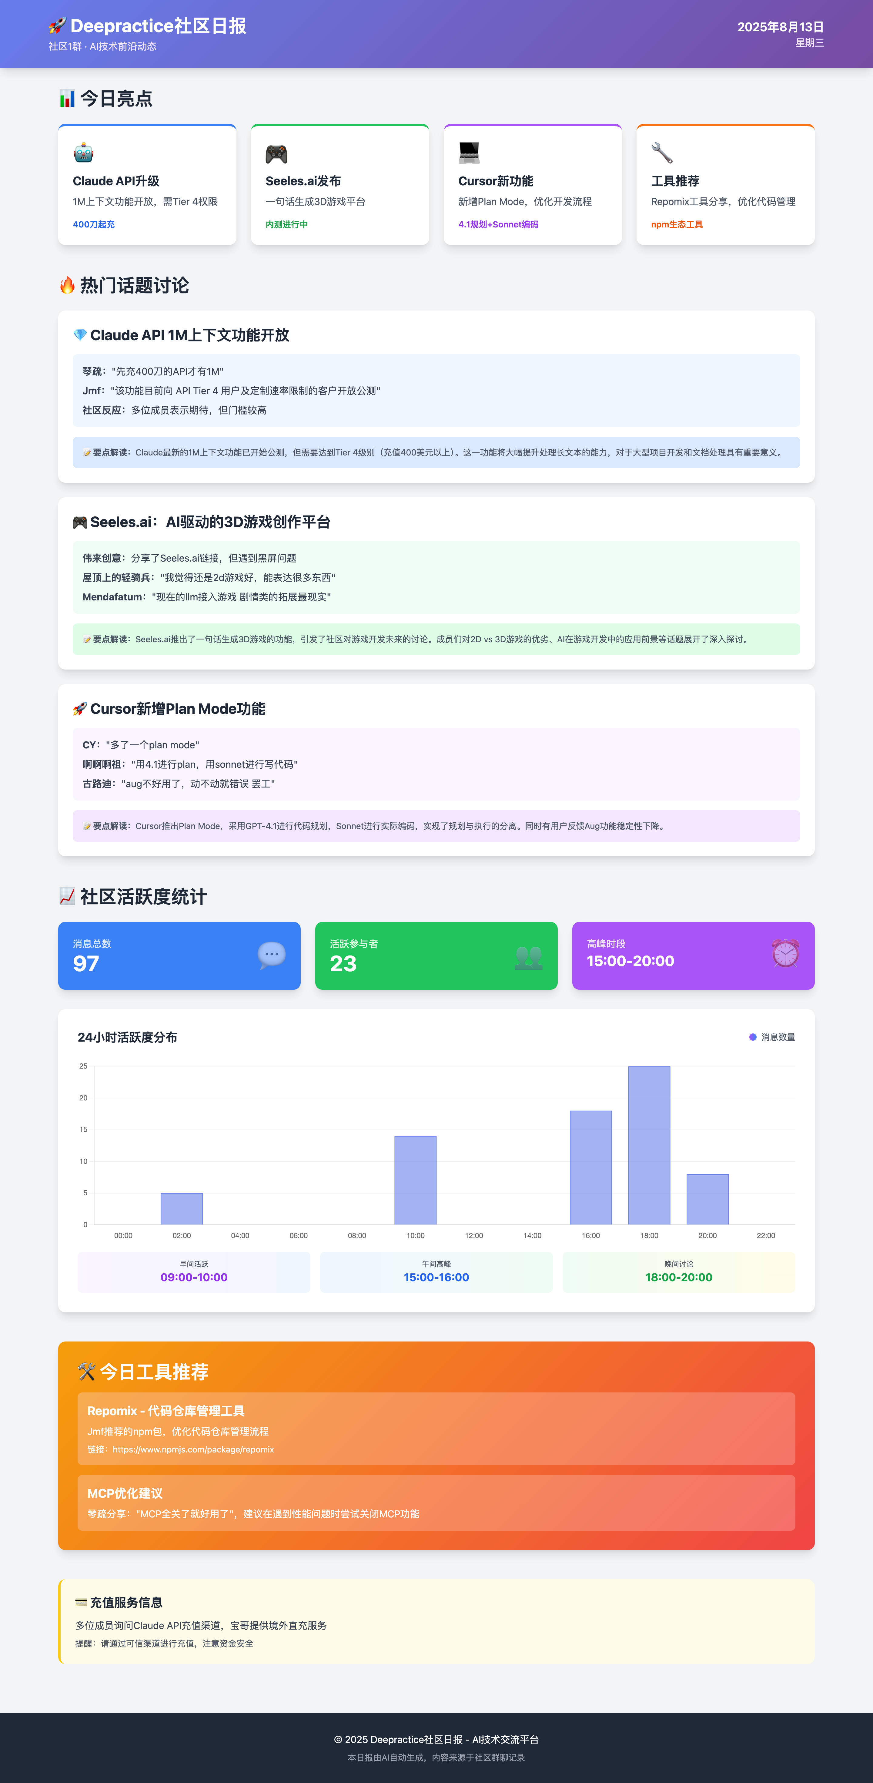This screenshot has width=873, height=1783.
Task: Open the Cursor新功能 highlight card
Action: [x=533, y=185]
